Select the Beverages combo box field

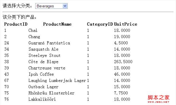[x=51, y=6]
